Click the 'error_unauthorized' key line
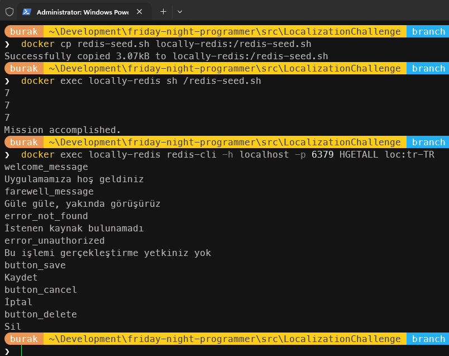 point(54,241)
